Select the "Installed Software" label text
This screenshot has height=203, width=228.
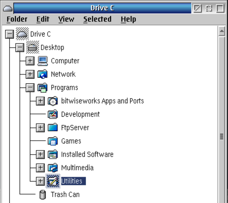click(x=87, y=155)
